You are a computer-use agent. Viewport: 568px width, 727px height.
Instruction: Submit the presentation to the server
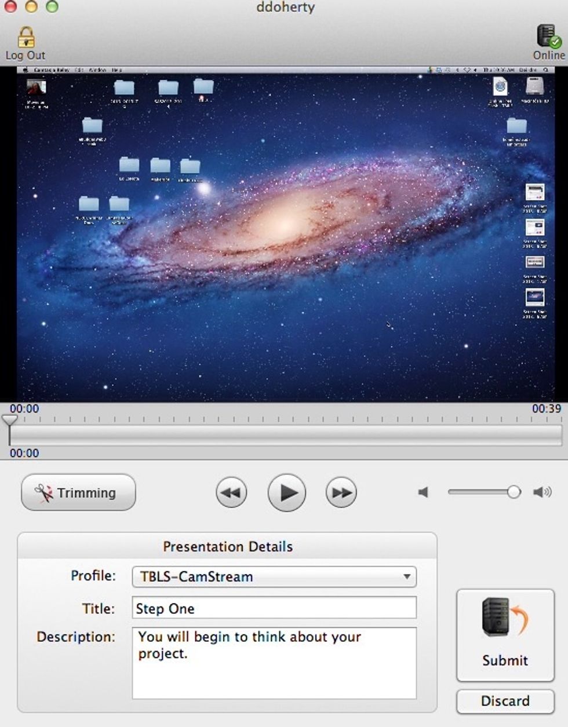click(505, 635)
